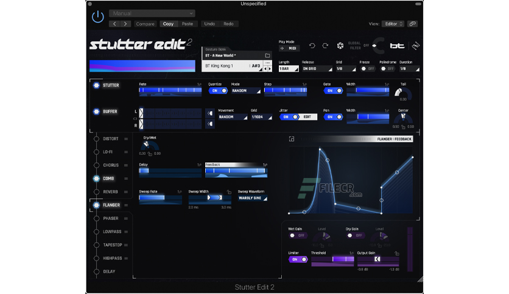Select the Flanger module tab
The width and height of the screenshot is (509, 294).
coord(111,205)
